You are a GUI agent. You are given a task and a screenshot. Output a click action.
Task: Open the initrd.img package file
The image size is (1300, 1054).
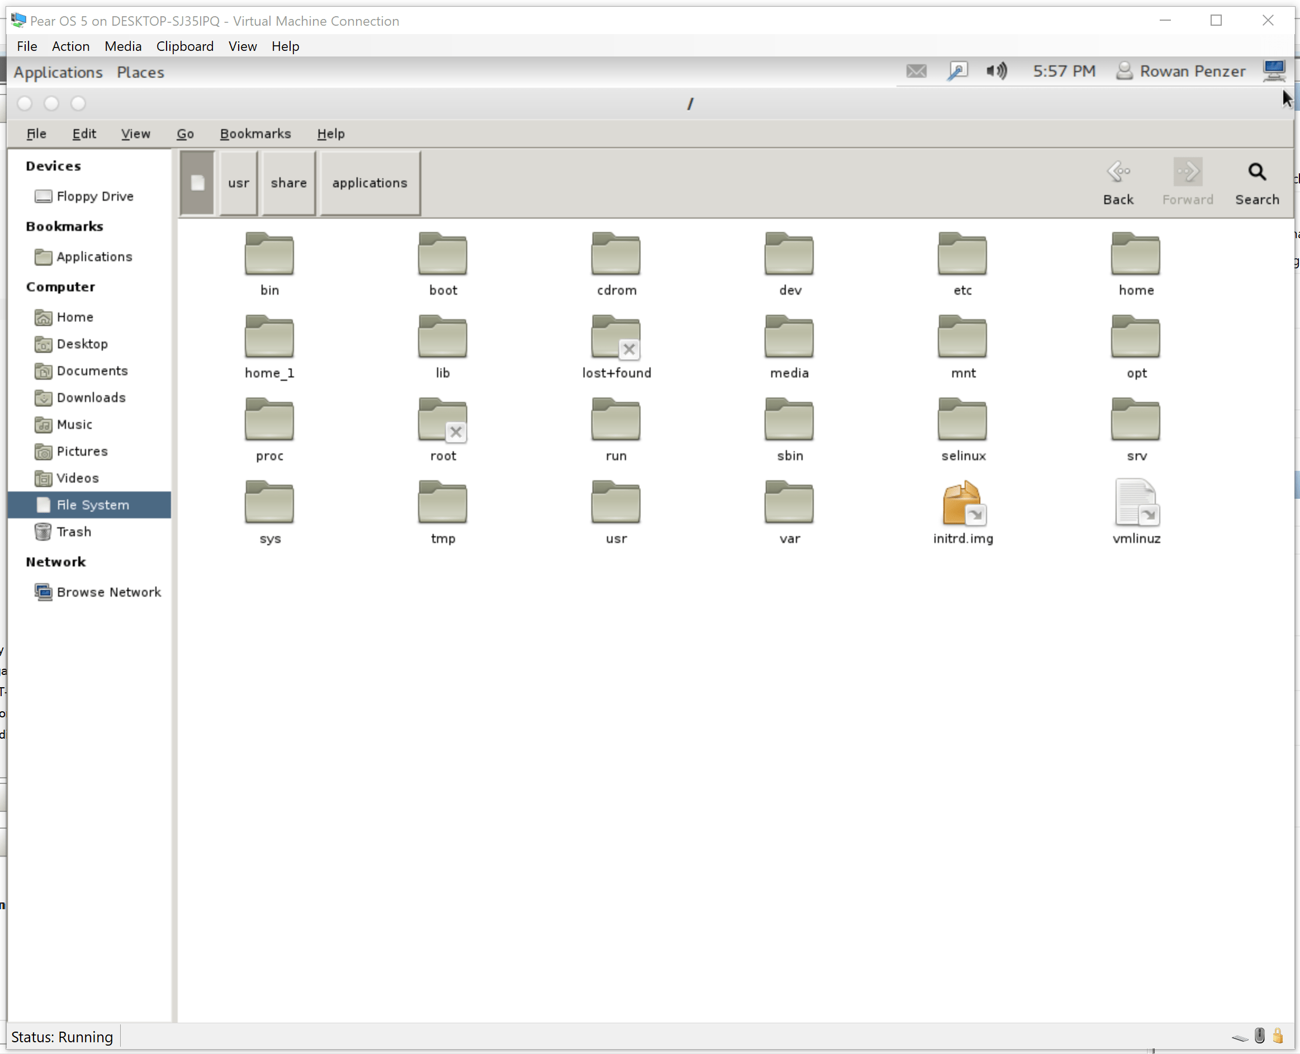962,504
